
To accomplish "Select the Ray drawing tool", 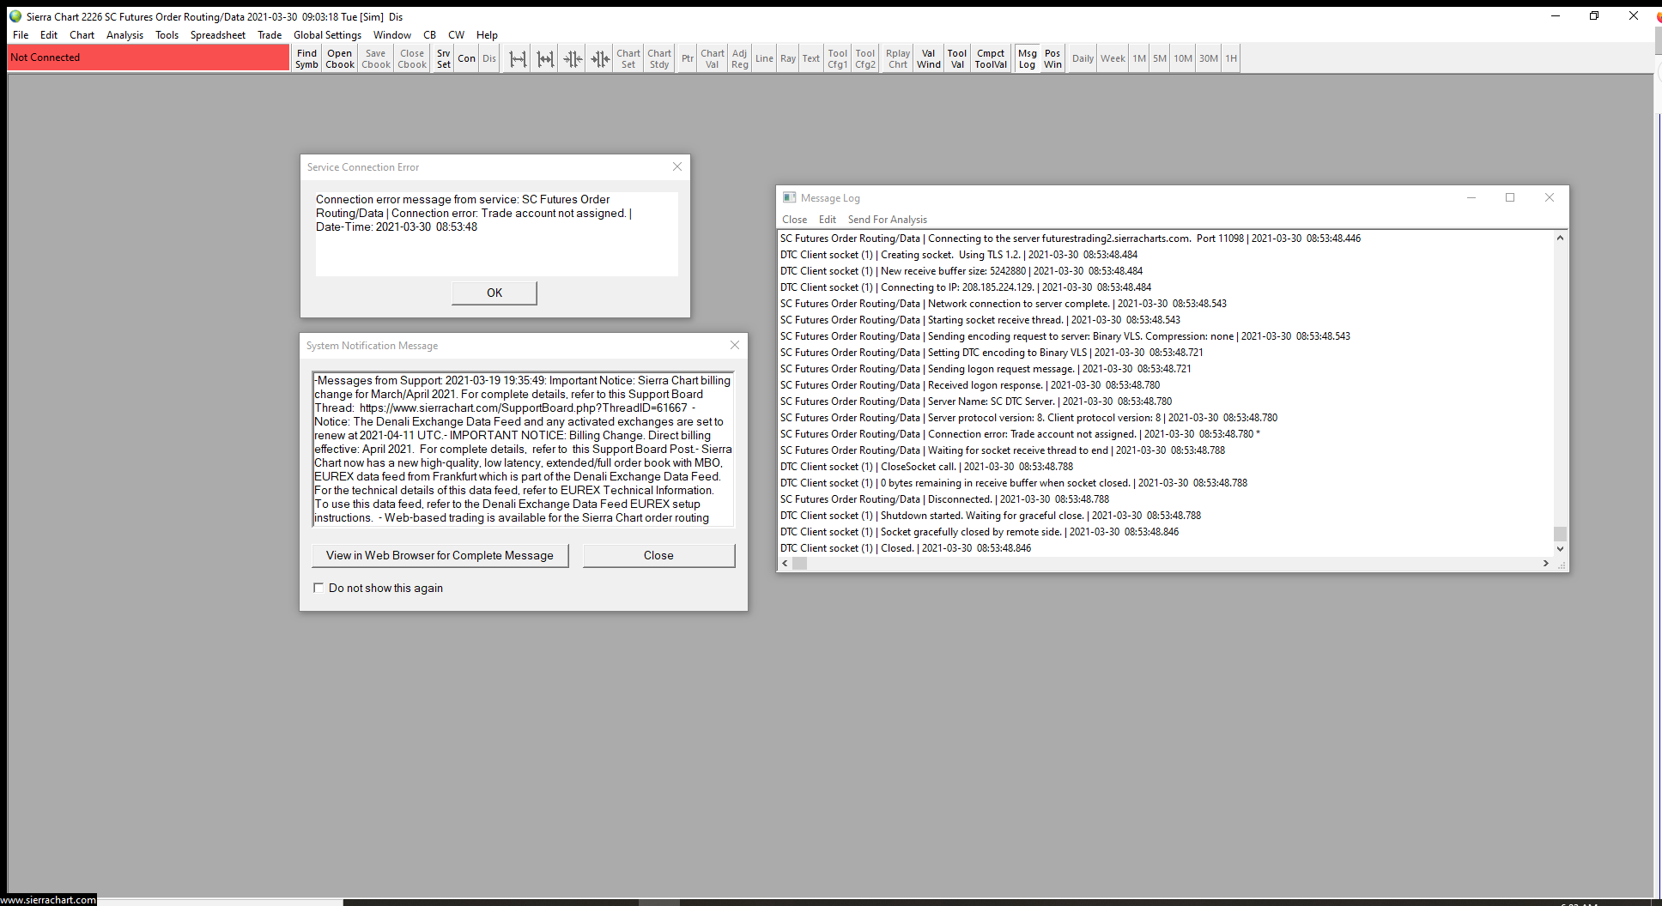I will pyautogui.click(x=788, y=58).
